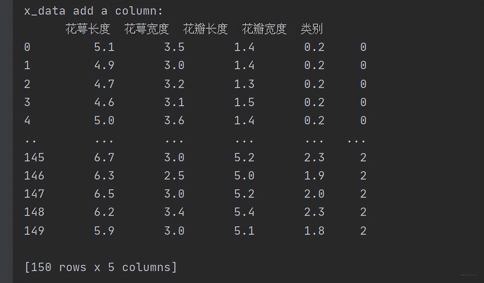
Task: Click the value 1.9 in row 146
Action: point(314,175)
